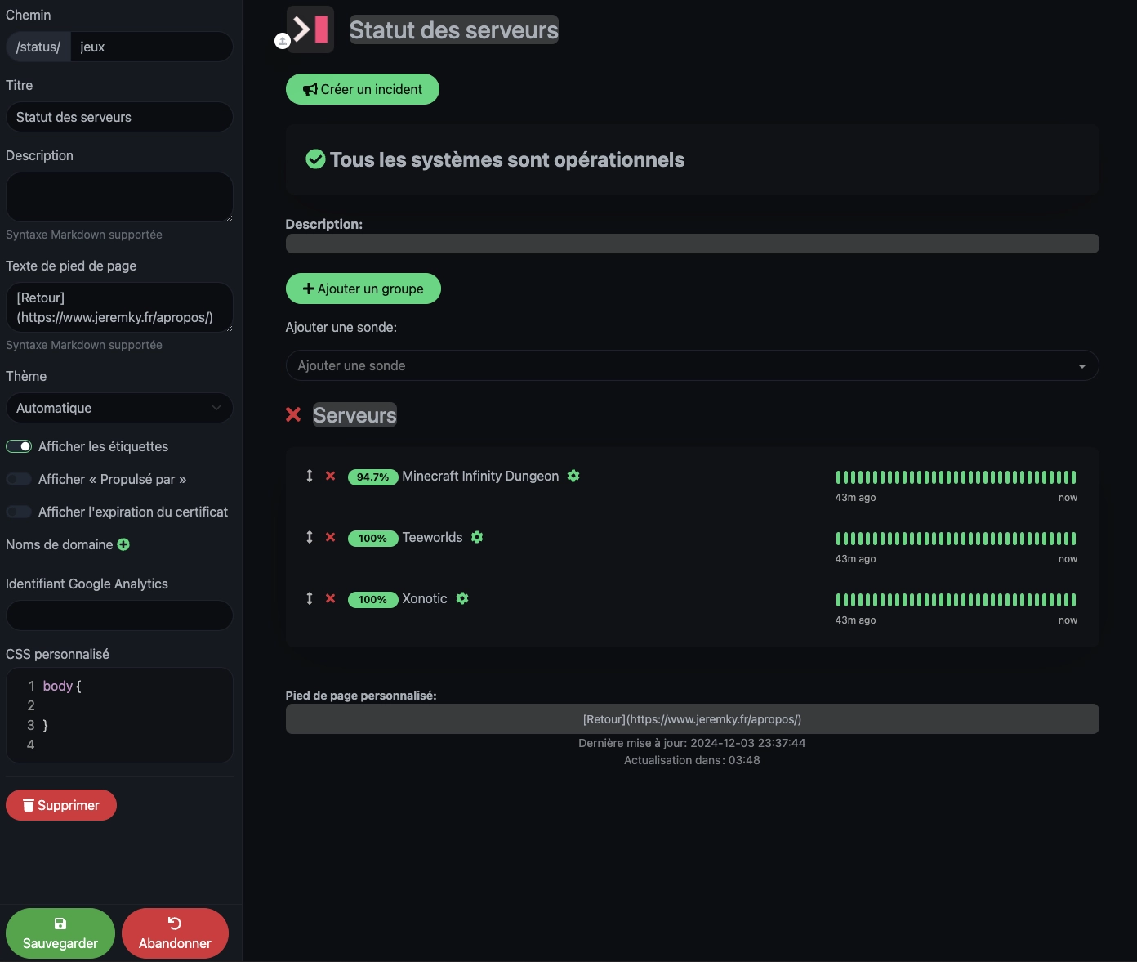Click the Minecraft Infinity Dungeon heartbeat bar
The image size is (1137, 962).
(x=956, y=477)
